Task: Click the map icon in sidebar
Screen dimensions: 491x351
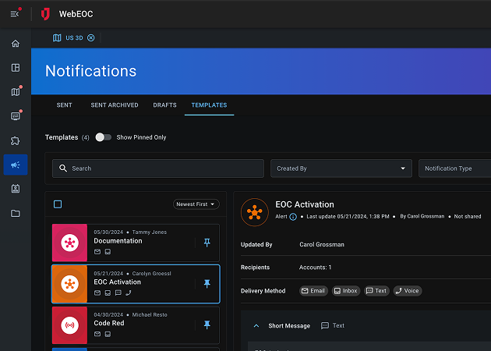Action: pyautogui.click(x=16, y=92)
